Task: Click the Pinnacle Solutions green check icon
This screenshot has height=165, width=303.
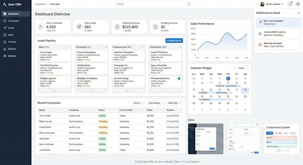Action: 179,78
